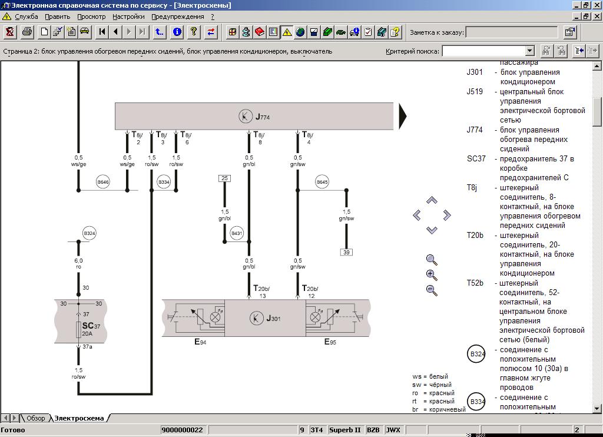Viewport: 603px width, 437px height.
Task: Click the printer icon in the toolbar
Action: pyautogui.click(x=27, y=32)
